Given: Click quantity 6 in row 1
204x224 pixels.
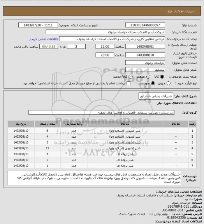Looking at the screenshot, I should coord(47,131).
